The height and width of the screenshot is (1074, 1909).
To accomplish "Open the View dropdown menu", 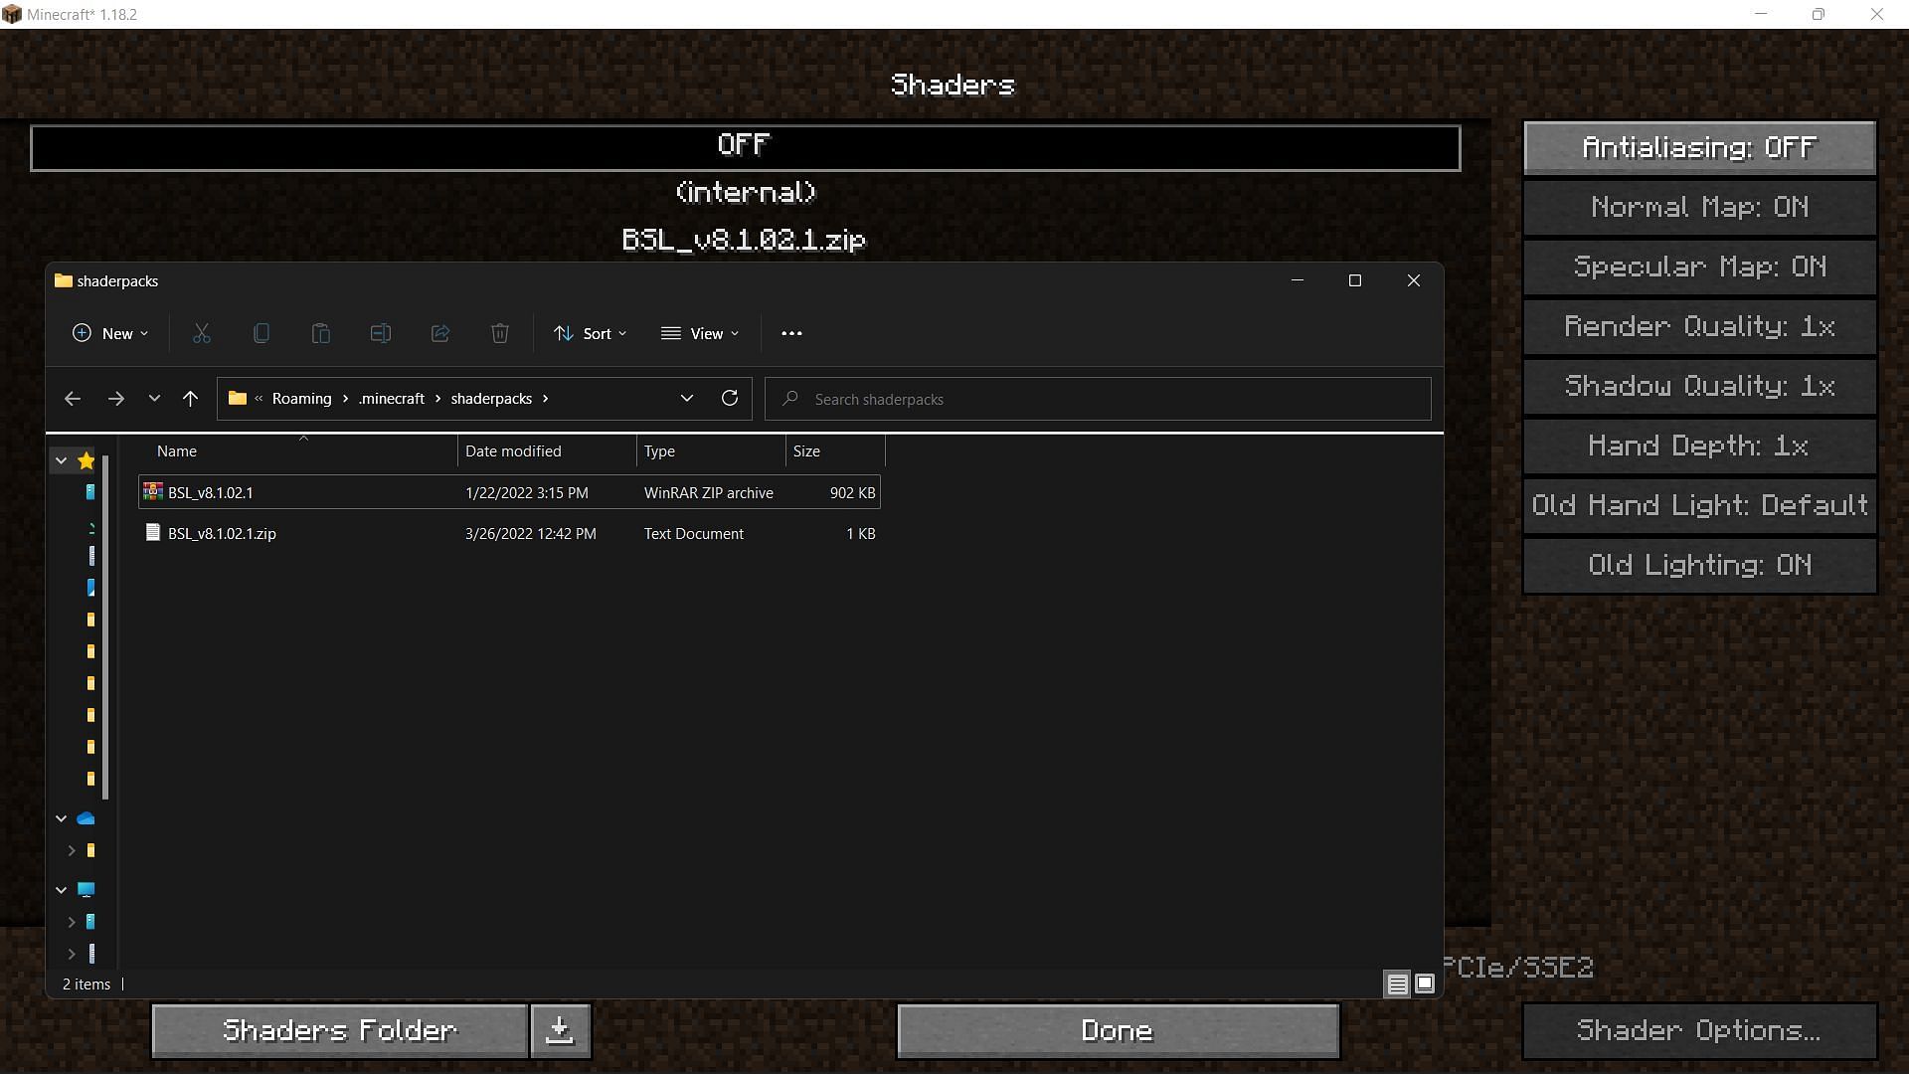I will point(700,334).
